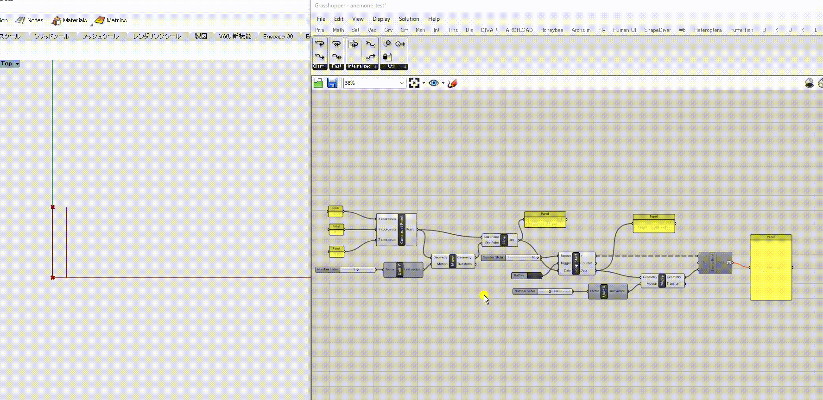Open the Help menu

pos(434,19)
